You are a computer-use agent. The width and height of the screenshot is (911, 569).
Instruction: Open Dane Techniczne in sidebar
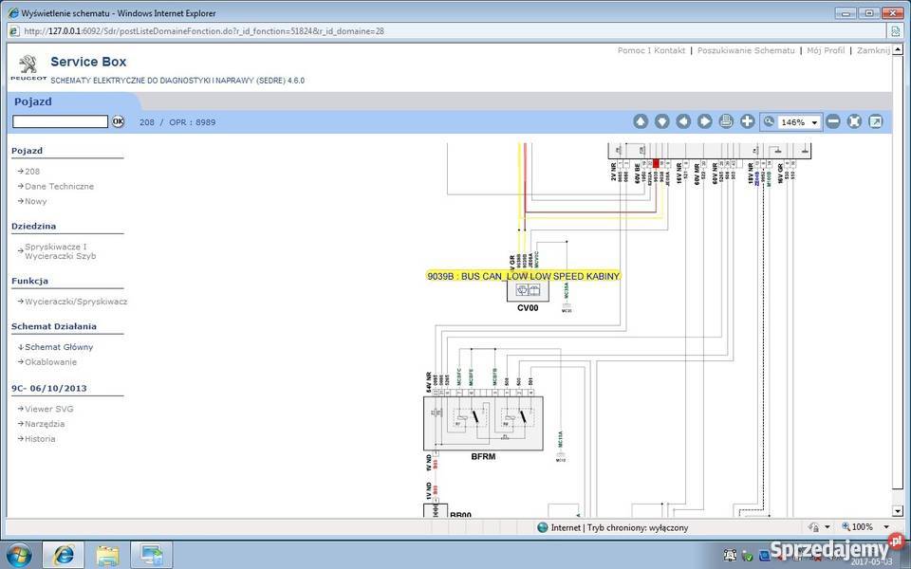pyautogui.click(x=59, y=186)
